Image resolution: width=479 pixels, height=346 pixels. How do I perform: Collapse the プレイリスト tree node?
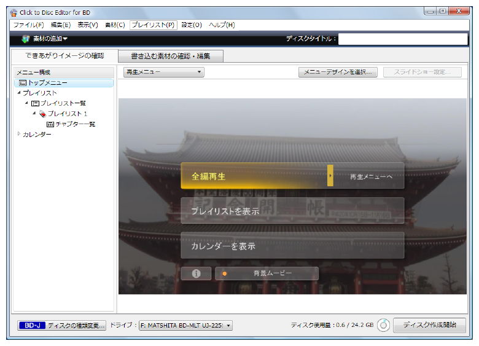(x=19, y=93)
